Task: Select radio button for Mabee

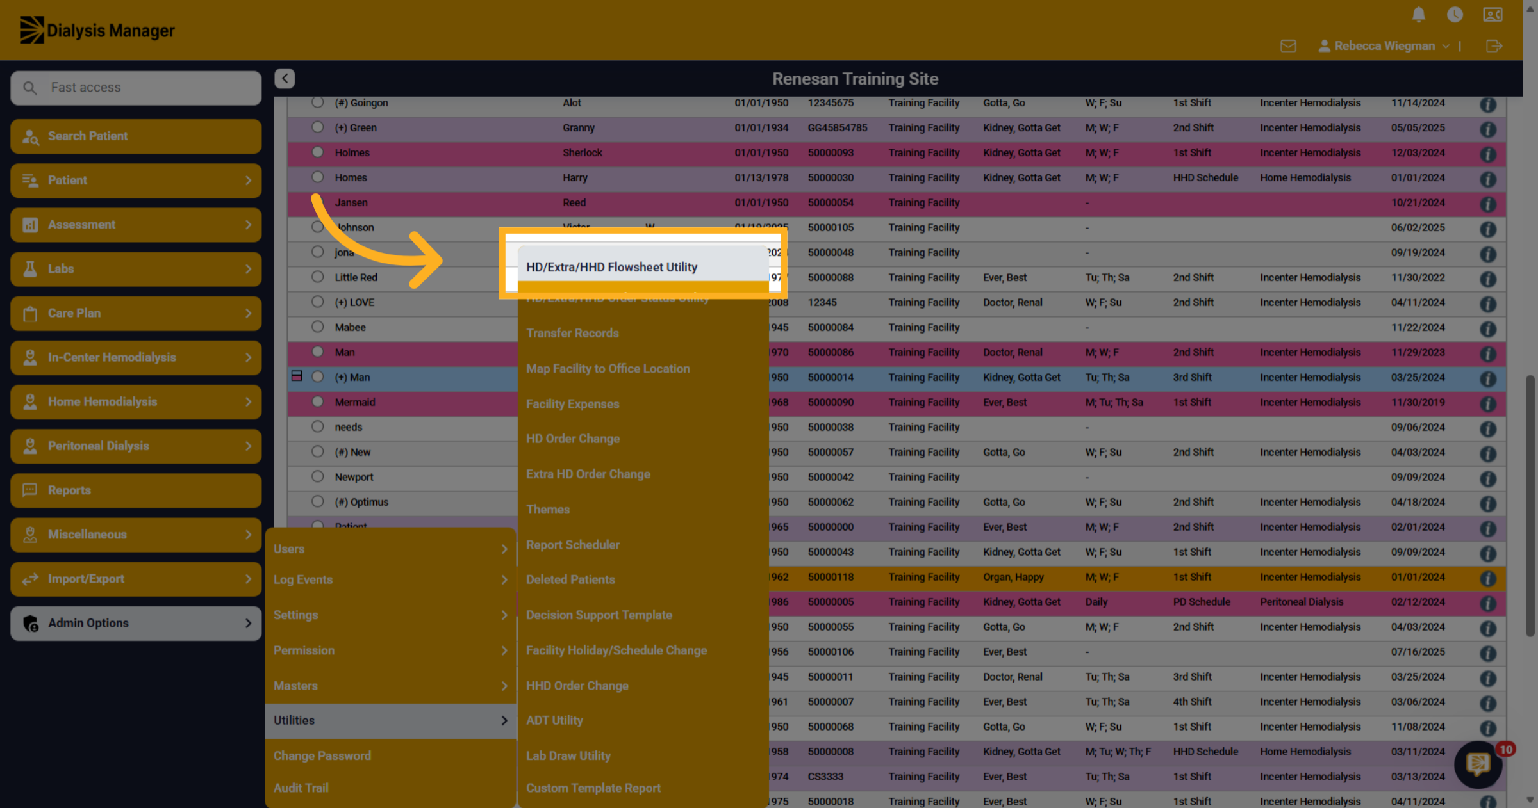Action: tap(317, 327)
